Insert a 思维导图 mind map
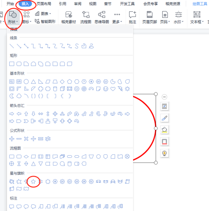This screenshot has height=211, width=209. pyautogui.click(x=102, y=18)
